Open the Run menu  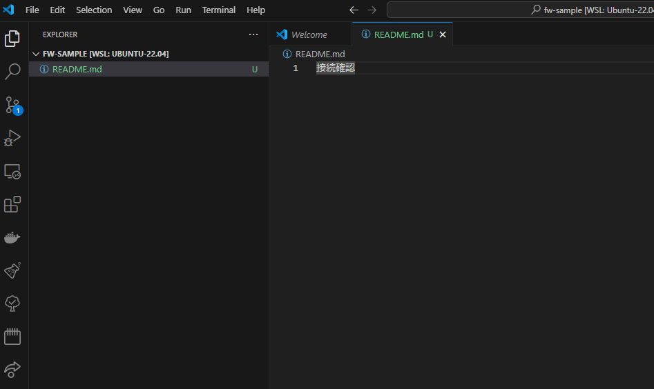[x=183, y=10]
